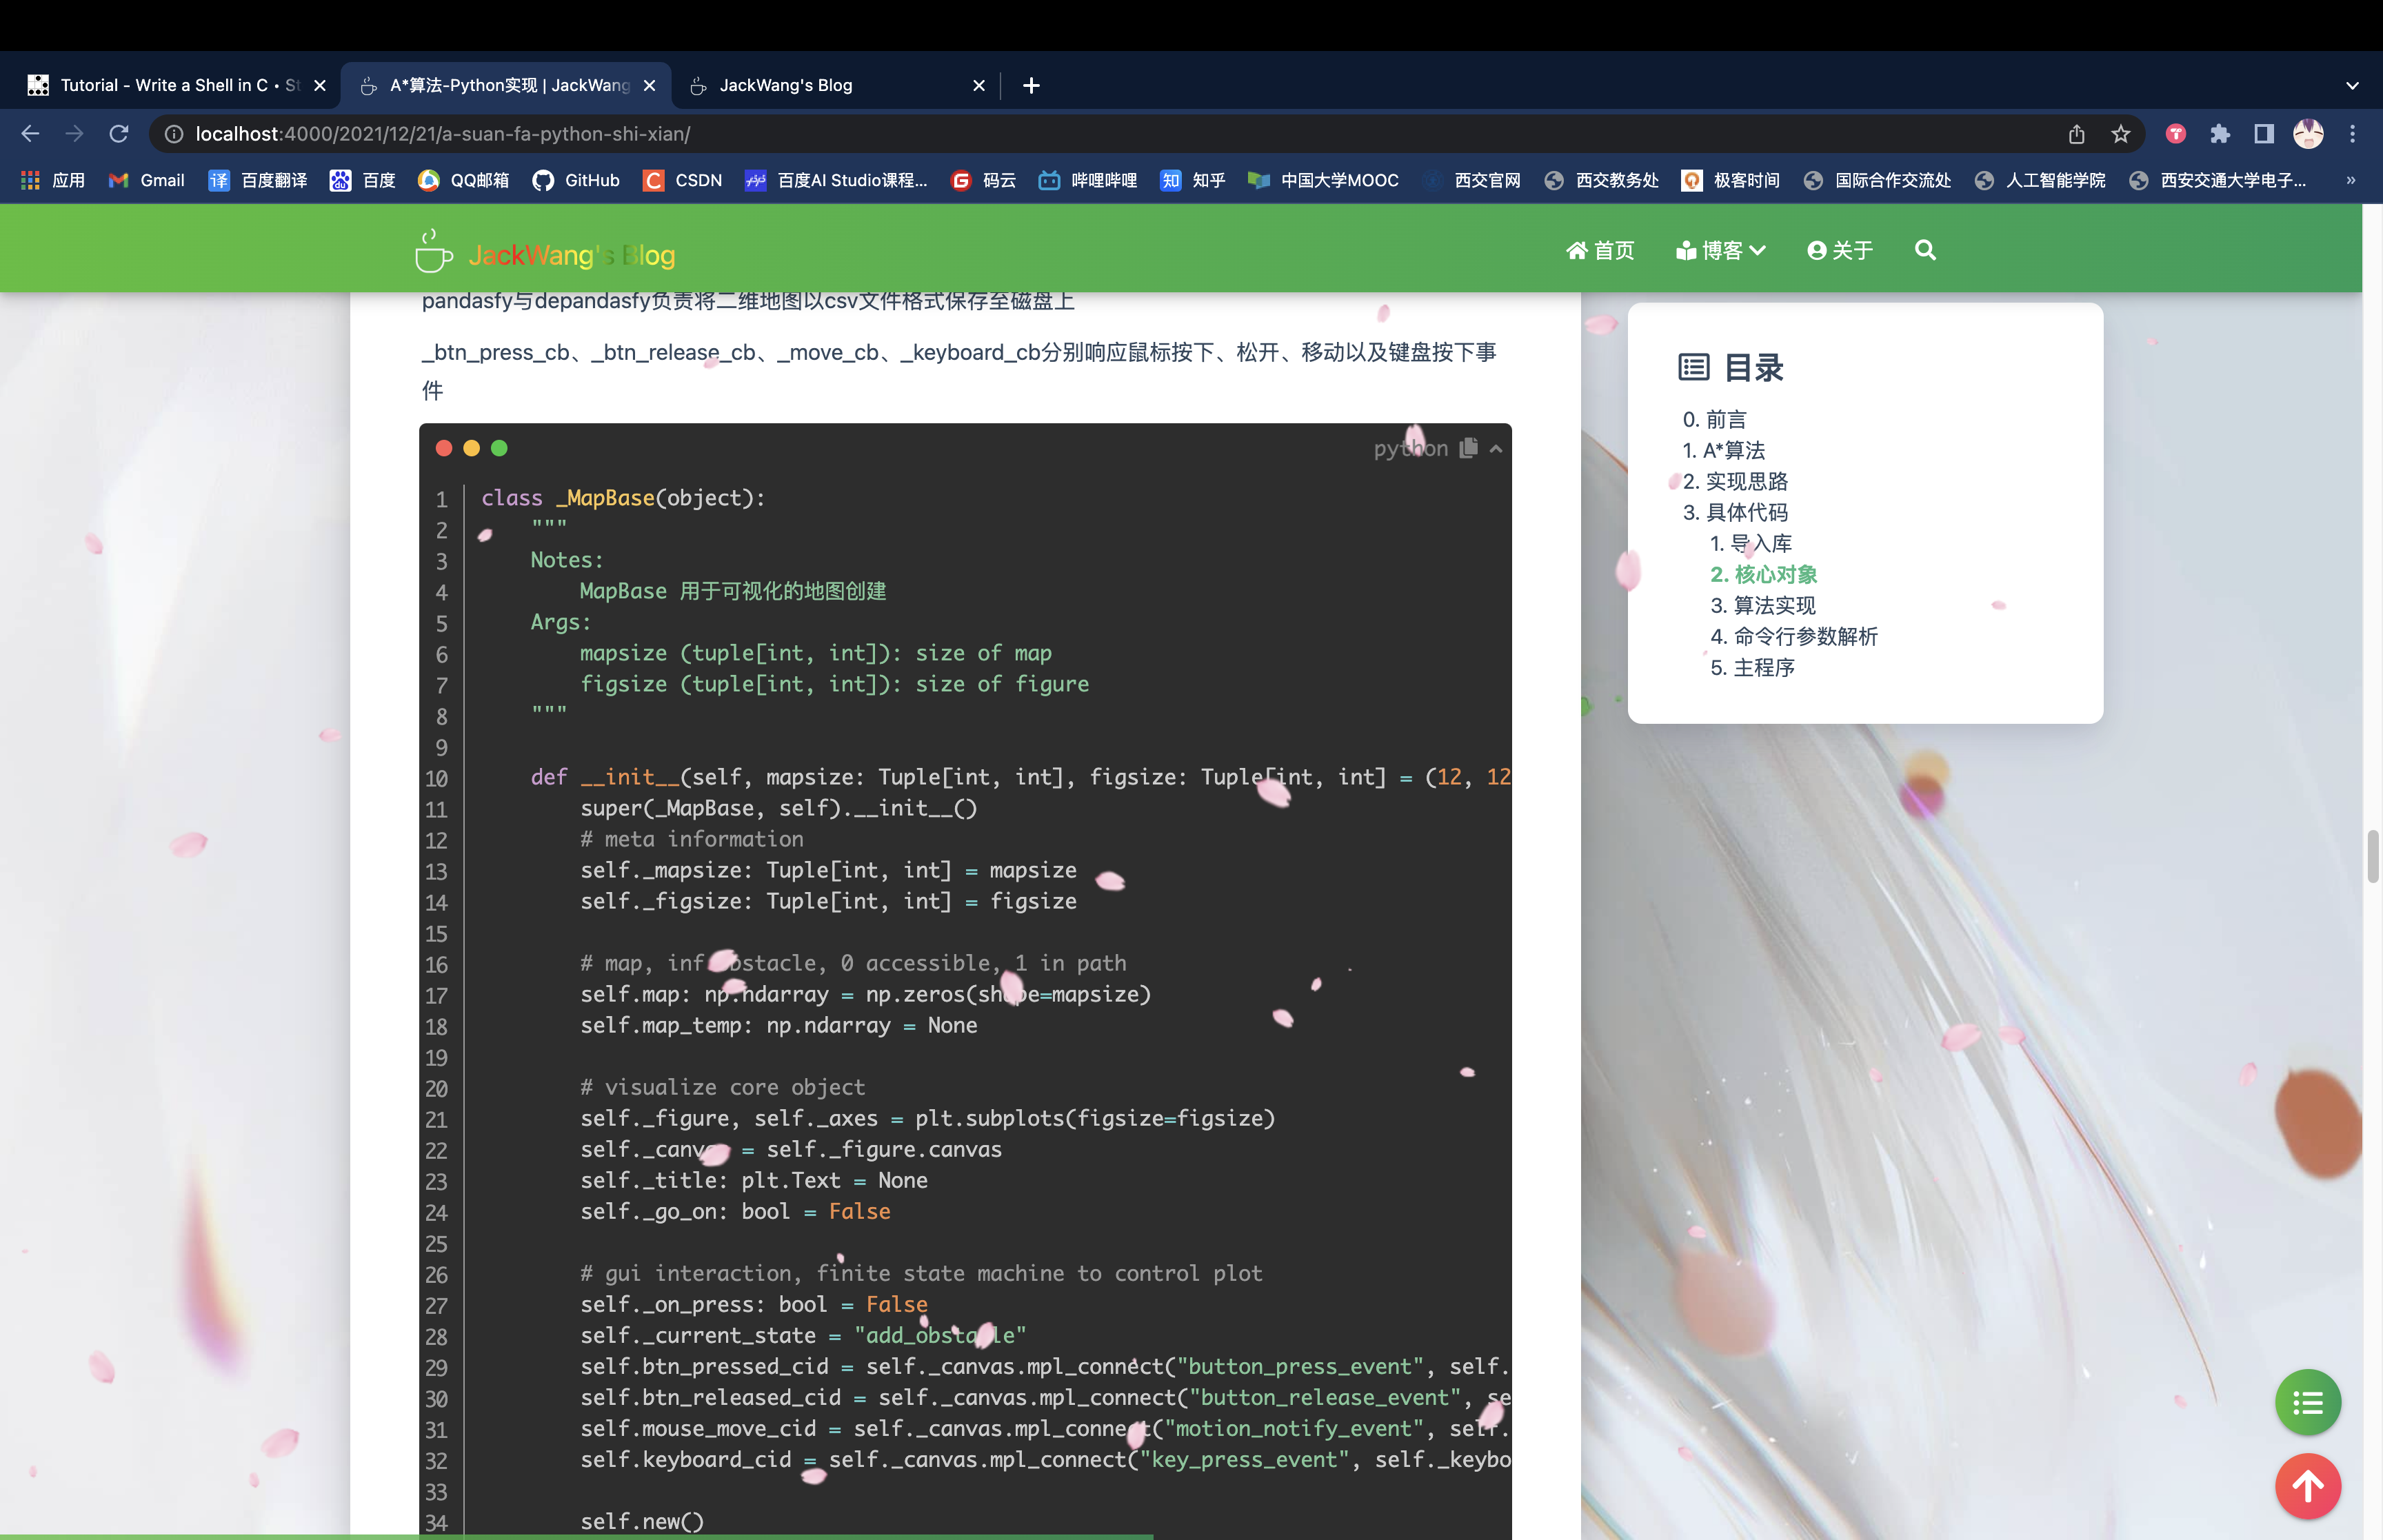Jump to 4. 命令行参数解析 in 目录
This screenshot has width=2383, height=1540.
point(1794,636)
